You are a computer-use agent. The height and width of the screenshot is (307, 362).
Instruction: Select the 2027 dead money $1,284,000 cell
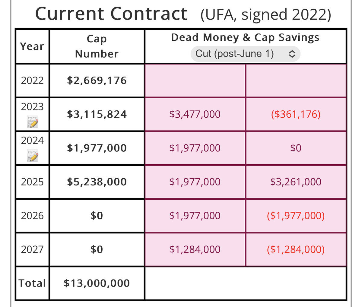(x=195, y=249)
